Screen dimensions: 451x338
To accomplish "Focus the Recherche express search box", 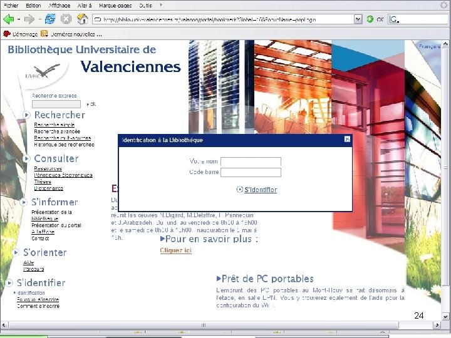I will point(56,104).
